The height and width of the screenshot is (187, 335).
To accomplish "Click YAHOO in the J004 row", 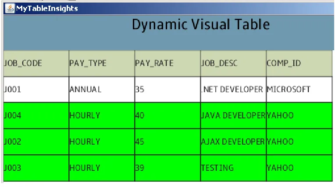I will 299,115.
